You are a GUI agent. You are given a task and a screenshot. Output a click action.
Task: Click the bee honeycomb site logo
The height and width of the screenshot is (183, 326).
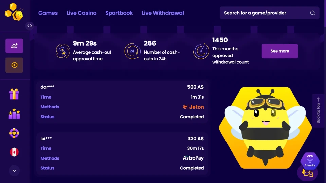point(14,12)
